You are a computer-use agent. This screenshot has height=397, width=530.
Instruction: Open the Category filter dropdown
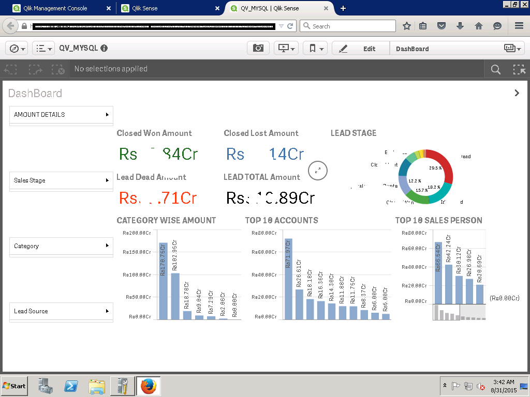click(61, 246)
